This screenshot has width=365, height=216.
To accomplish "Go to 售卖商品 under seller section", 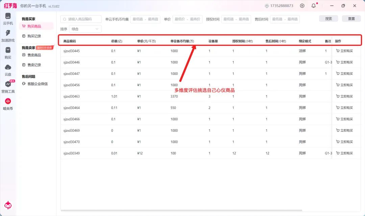I will point(34,55).
